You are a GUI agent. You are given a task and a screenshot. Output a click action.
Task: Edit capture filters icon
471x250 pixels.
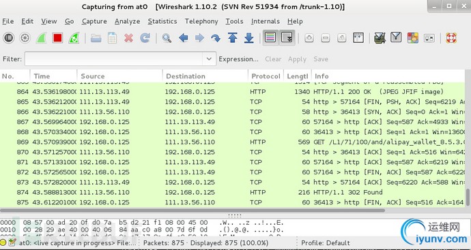click(380, 38)
